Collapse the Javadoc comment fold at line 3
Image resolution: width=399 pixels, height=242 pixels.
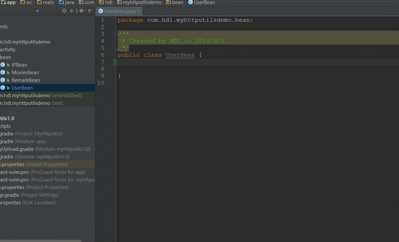tap(116, 34)
